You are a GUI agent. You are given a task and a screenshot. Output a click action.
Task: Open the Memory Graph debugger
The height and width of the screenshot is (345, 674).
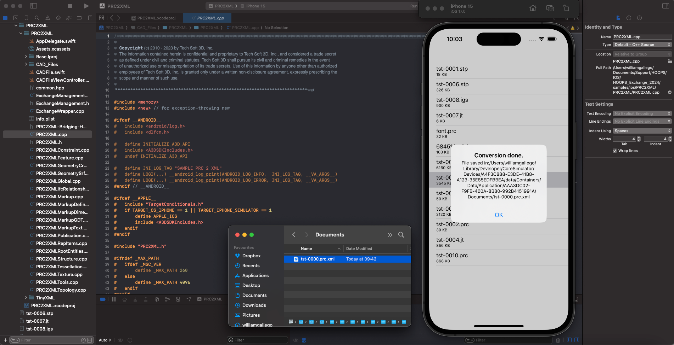point(167,299)
